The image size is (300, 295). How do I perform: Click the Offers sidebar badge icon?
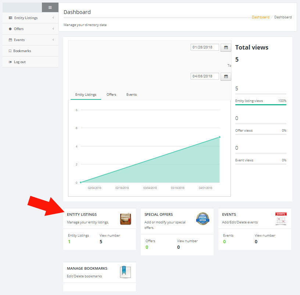coord(10,29)
